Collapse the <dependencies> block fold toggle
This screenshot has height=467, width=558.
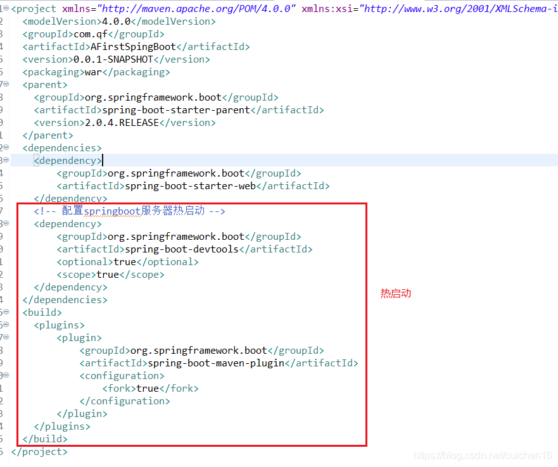tap(6, 147)
